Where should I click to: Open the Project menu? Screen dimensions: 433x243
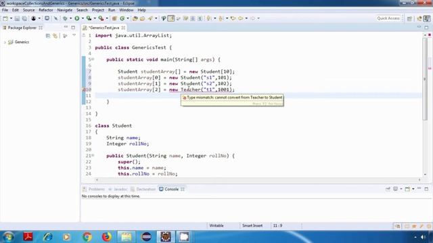point(98,10)
